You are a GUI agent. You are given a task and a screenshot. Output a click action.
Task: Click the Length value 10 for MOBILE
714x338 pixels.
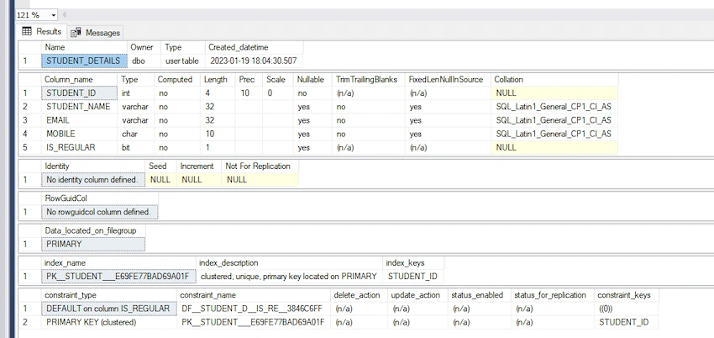click(x=218, y=134)
